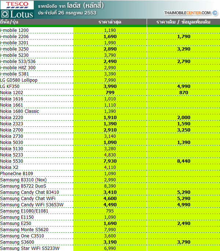Click the Samsung One C3510 name

(22, 236)
